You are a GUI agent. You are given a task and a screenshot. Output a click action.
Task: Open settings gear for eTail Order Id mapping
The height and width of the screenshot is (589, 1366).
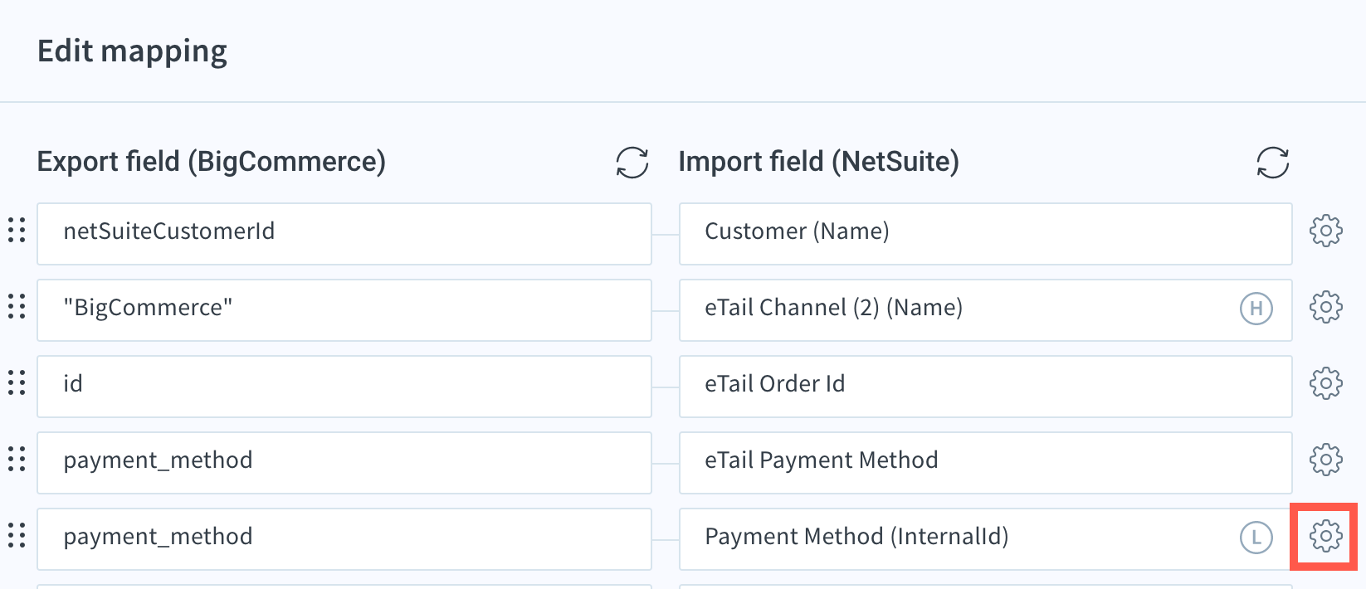coord(1326,383)
